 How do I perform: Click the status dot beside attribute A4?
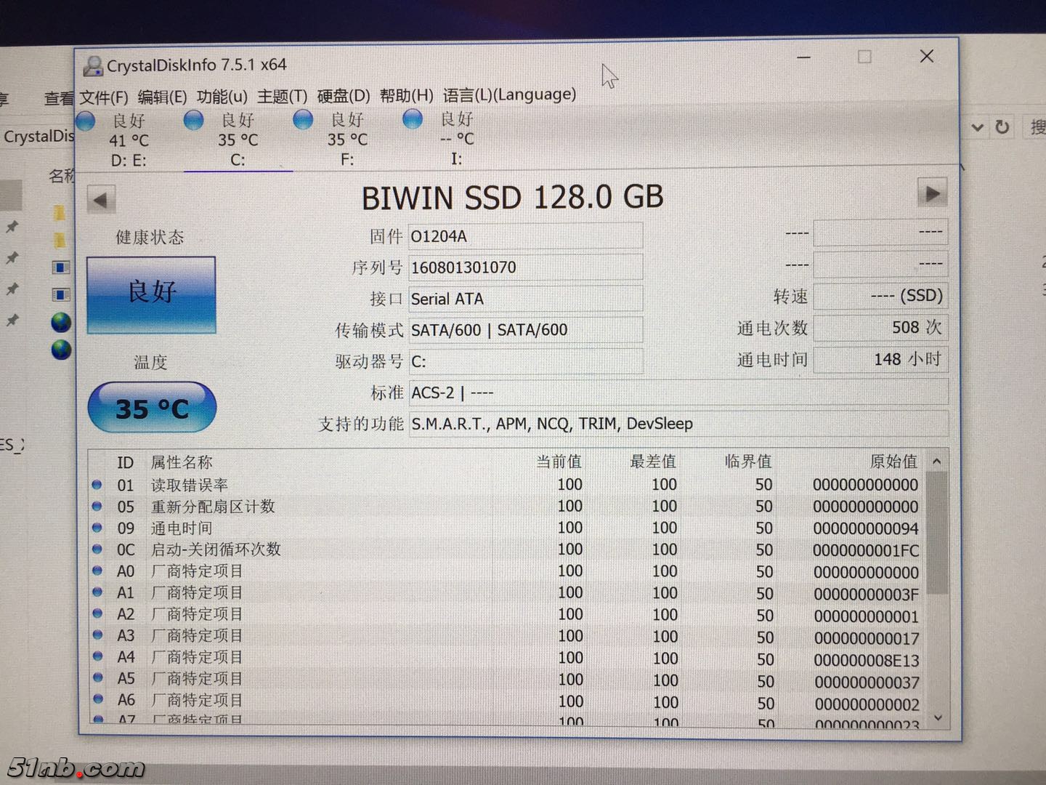pyautogui.click(x=98, y=658)
